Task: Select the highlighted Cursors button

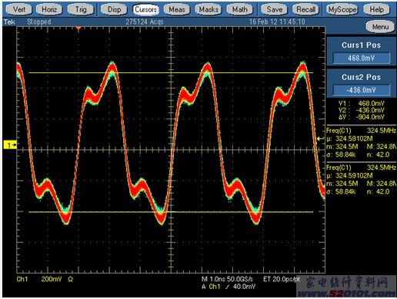Action: [145, 10]
